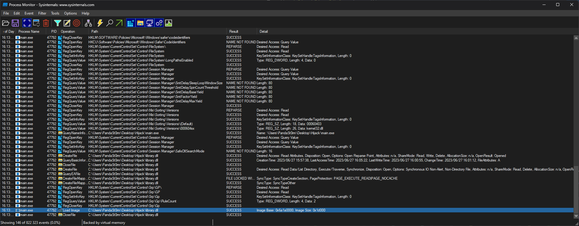Open Find with the magnifying glass icon

point(110,23)
